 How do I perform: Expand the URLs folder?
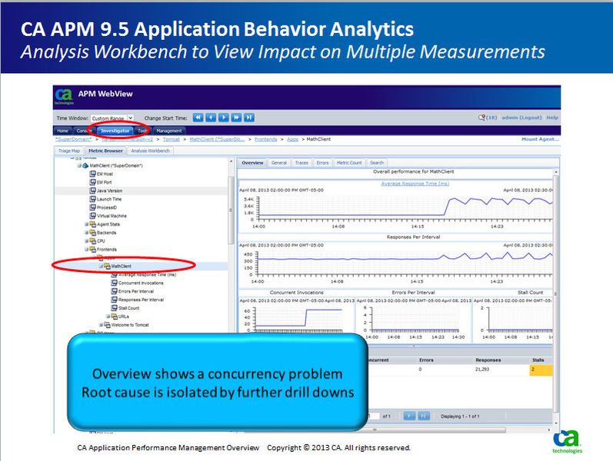point(108,317)
